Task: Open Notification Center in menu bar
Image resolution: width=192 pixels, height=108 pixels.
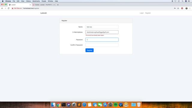Action: (189, 1)
